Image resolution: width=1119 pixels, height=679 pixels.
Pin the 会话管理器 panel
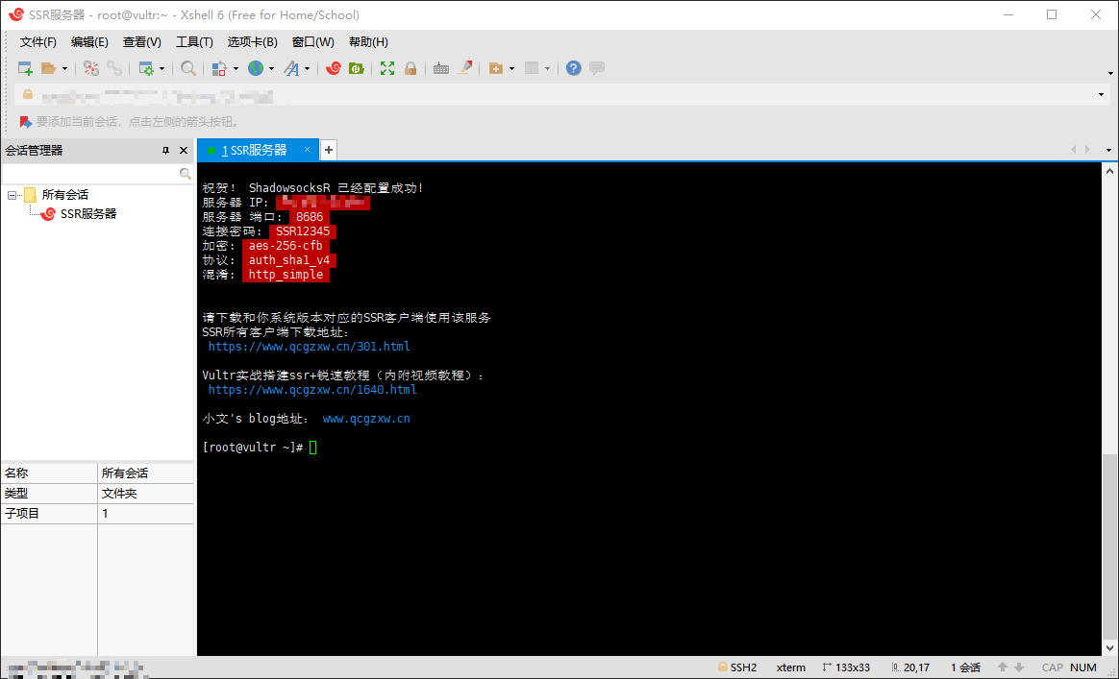coord(165,151)
